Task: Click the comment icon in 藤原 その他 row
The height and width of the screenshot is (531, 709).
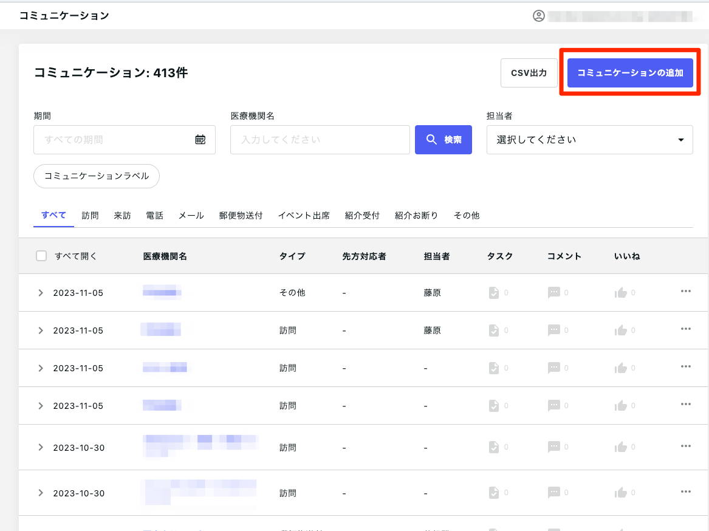Action: pos(554,293)
